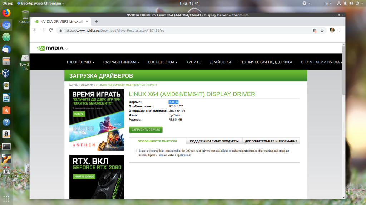This screenshot has width=366, height=205.
Task: Switch to ПОДДЕРЖИВАЕМЫЕ ПРОДУКТЫ tab
Action: (x=214, y=141)
